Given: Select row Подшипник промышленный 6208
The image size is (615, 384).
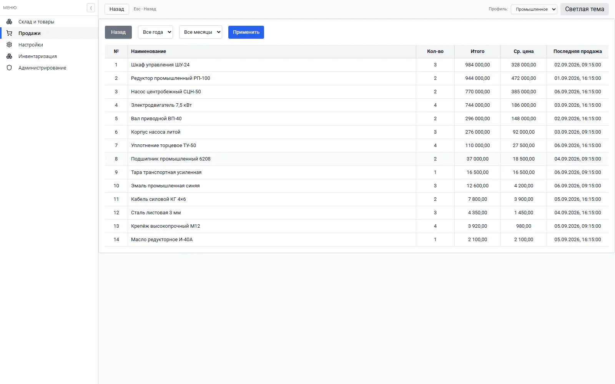Looking at the screenshot, I should click(357, 159).
